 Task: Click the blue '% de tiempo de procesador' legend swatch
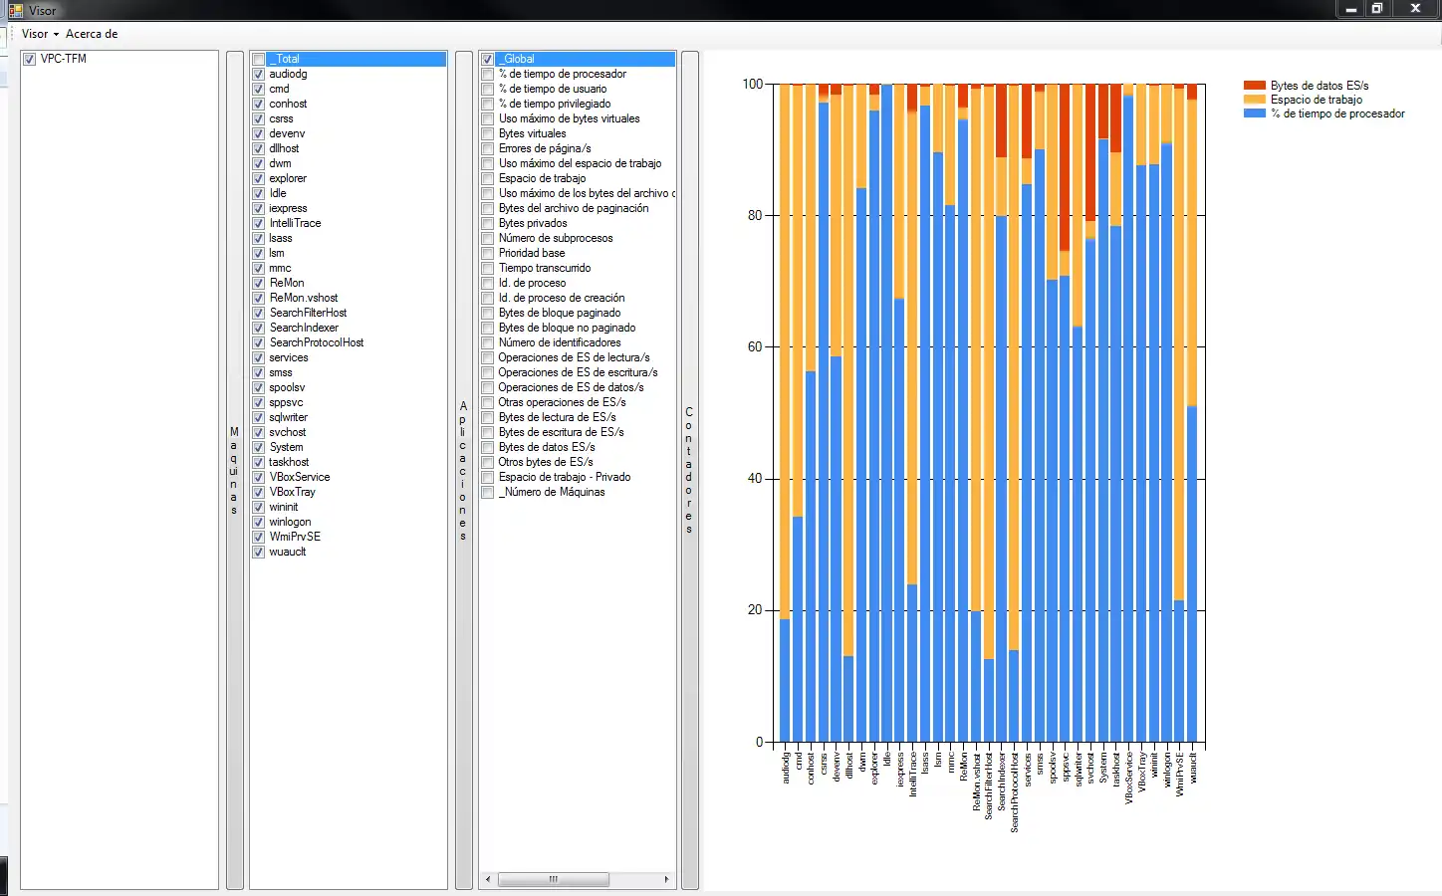click(1255, 113)
